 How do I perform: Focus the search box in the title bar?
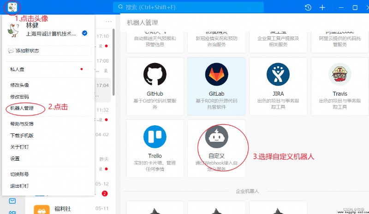pyautogui.click(x=188, y=7)
